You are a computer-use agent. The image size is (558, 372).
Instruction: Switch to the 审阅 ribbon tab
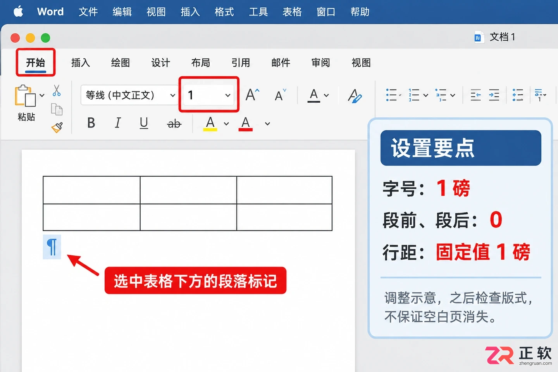tap(321, 62)
